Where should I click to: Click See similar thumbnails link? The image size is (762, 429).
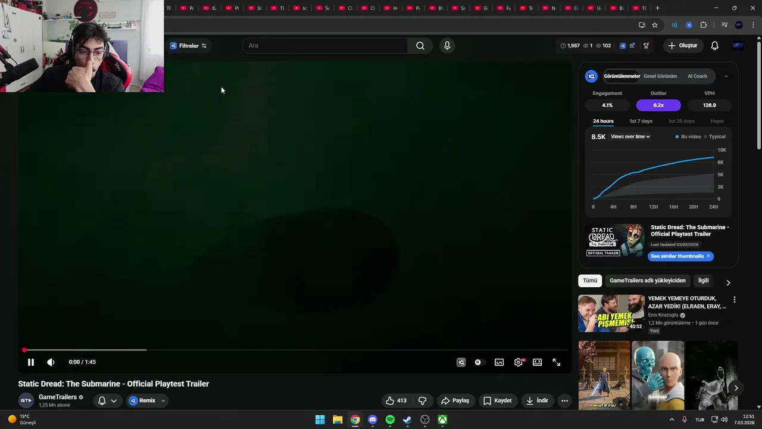(680, 256)
